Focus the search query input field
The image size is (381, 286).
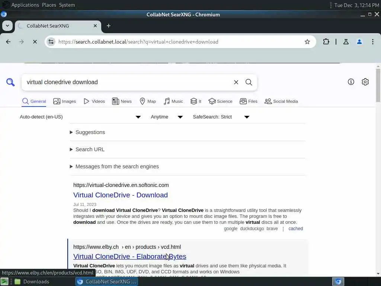128,82
